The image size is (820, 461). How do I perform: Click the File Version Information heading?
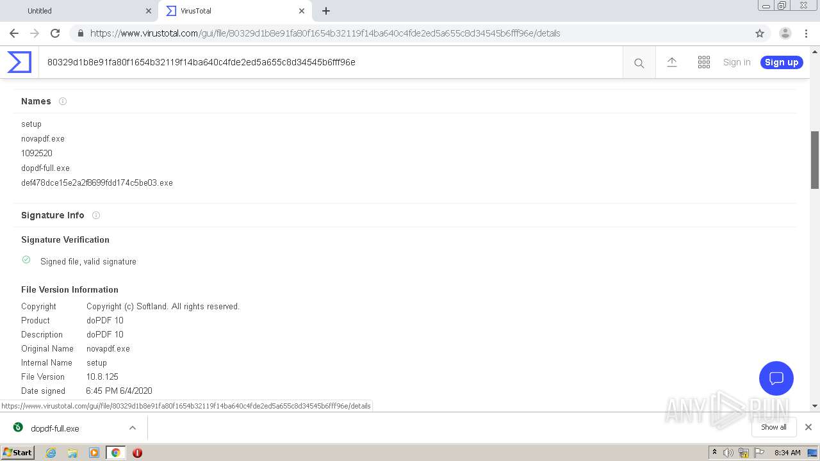coord(70,289)
